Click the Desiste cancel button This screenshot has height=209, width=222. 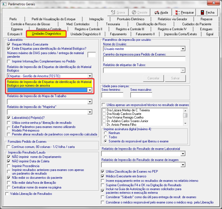(x=140, y=12)
